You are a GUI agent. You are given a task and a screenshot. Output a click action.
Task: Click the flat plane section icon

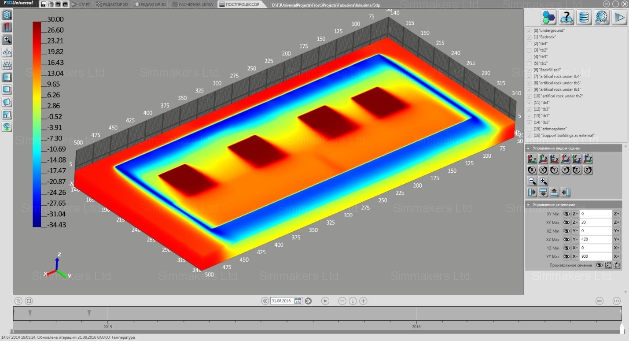coord(7,89)
